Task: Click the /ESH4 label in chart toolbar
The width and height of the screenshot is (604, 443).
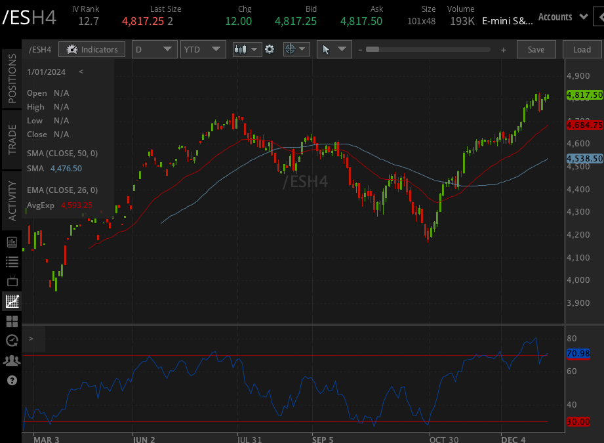Action: (x=40, y=49)
